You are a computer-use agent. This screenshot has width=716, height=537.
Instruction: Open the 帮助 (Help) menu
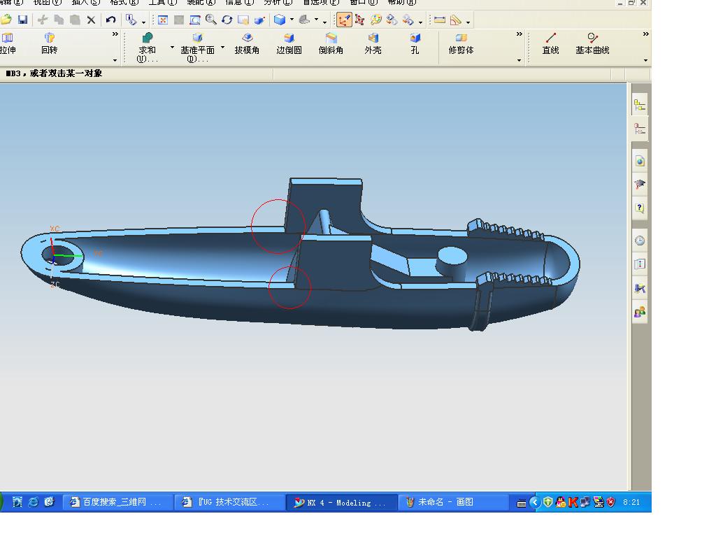402,2
